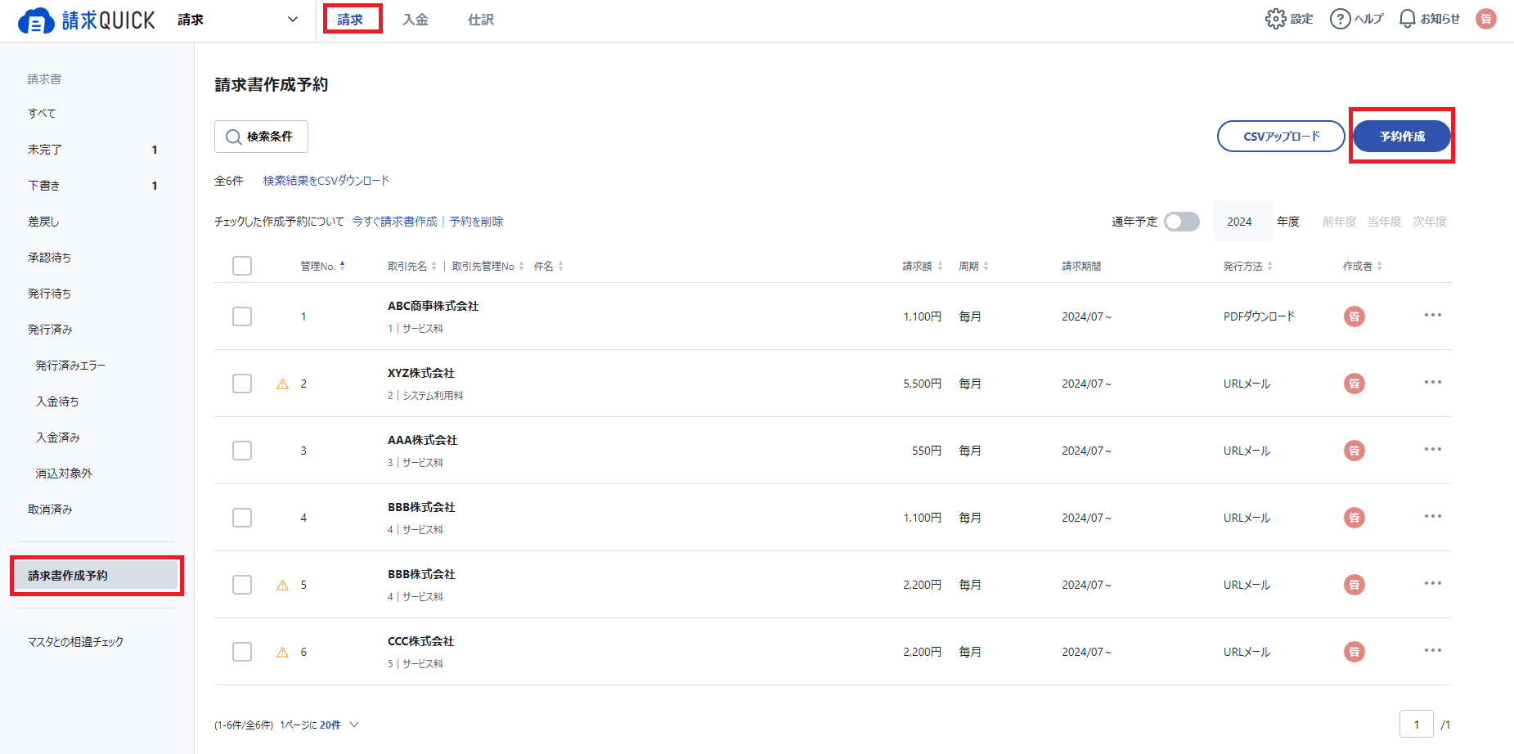Image resolution: width=1514 pixels, height=754 pixels.
Task: Check the box for ABC商事株式会社
Action: click(x=242, y=316)
